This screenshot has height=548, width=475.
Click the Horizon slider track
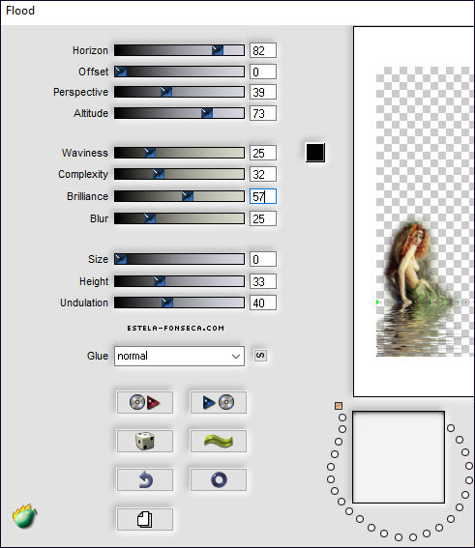179,50
